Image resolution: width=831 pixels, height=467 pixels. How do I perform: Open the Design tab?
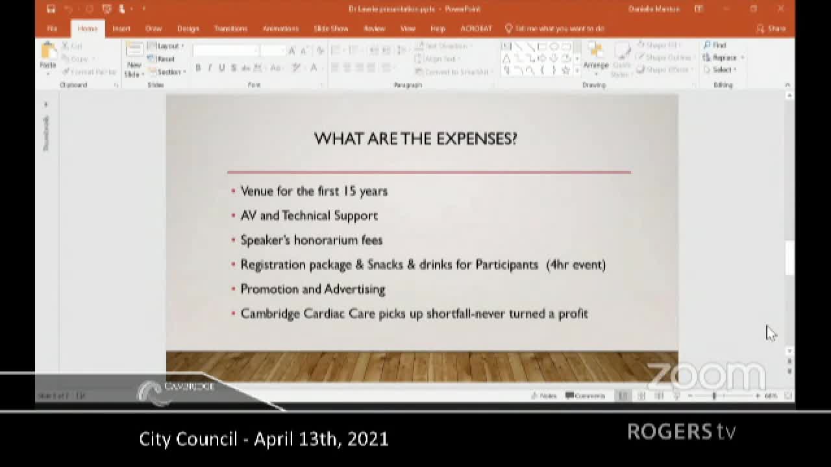click(188, 29)
